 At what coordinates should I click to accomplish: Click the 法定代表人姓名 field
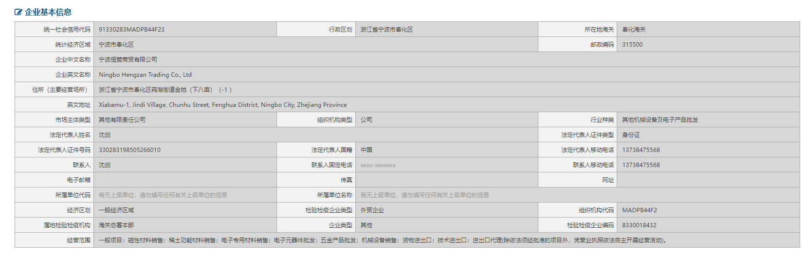pyautogui.click(x=315, y=135)
